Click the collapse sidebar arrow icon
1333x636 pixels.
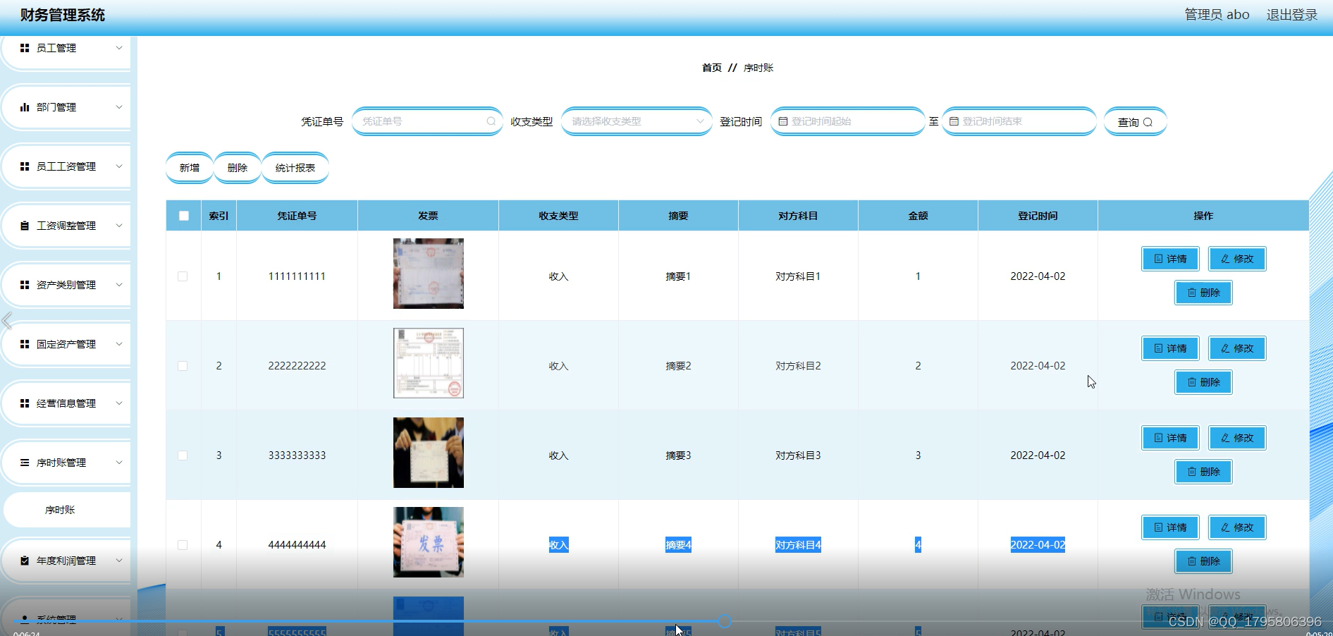click(7, 321)
